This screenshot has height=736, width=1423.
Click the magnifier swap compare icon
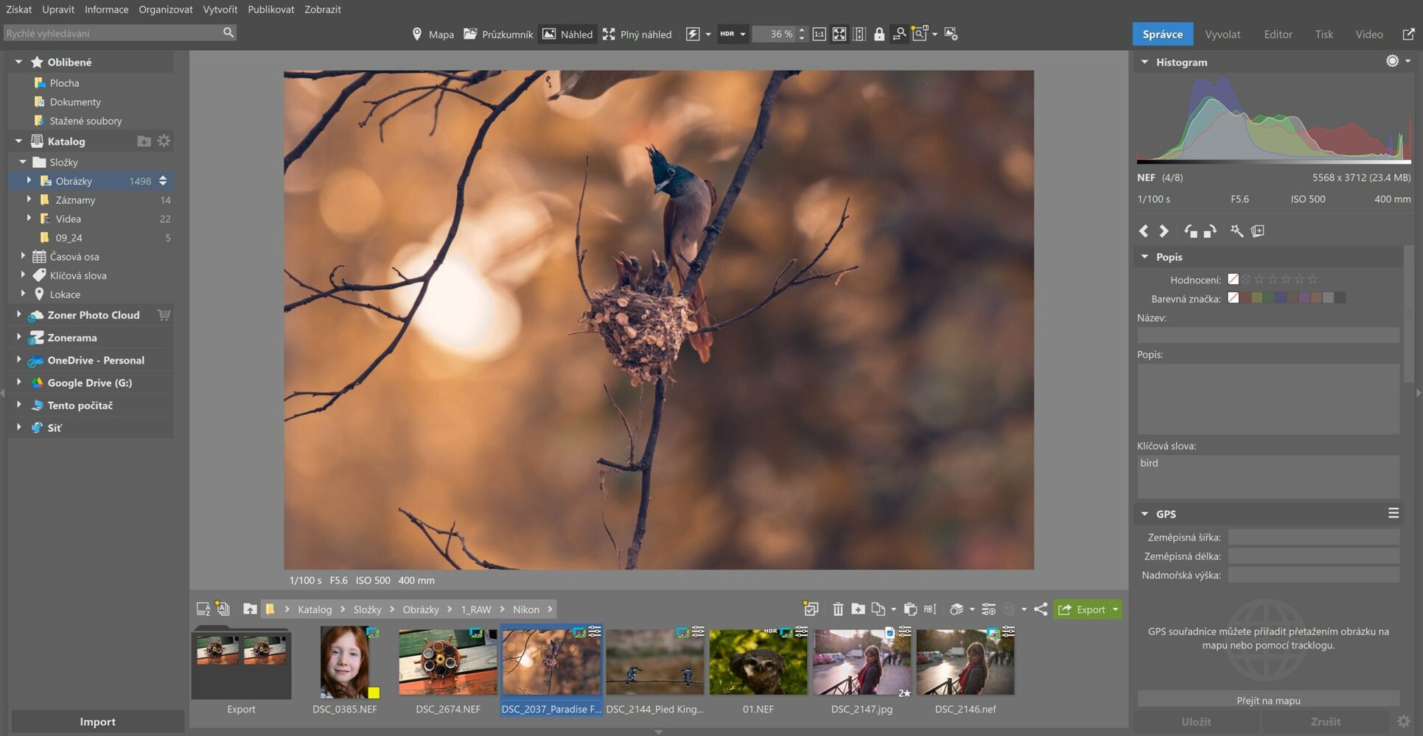click(899, 34)
